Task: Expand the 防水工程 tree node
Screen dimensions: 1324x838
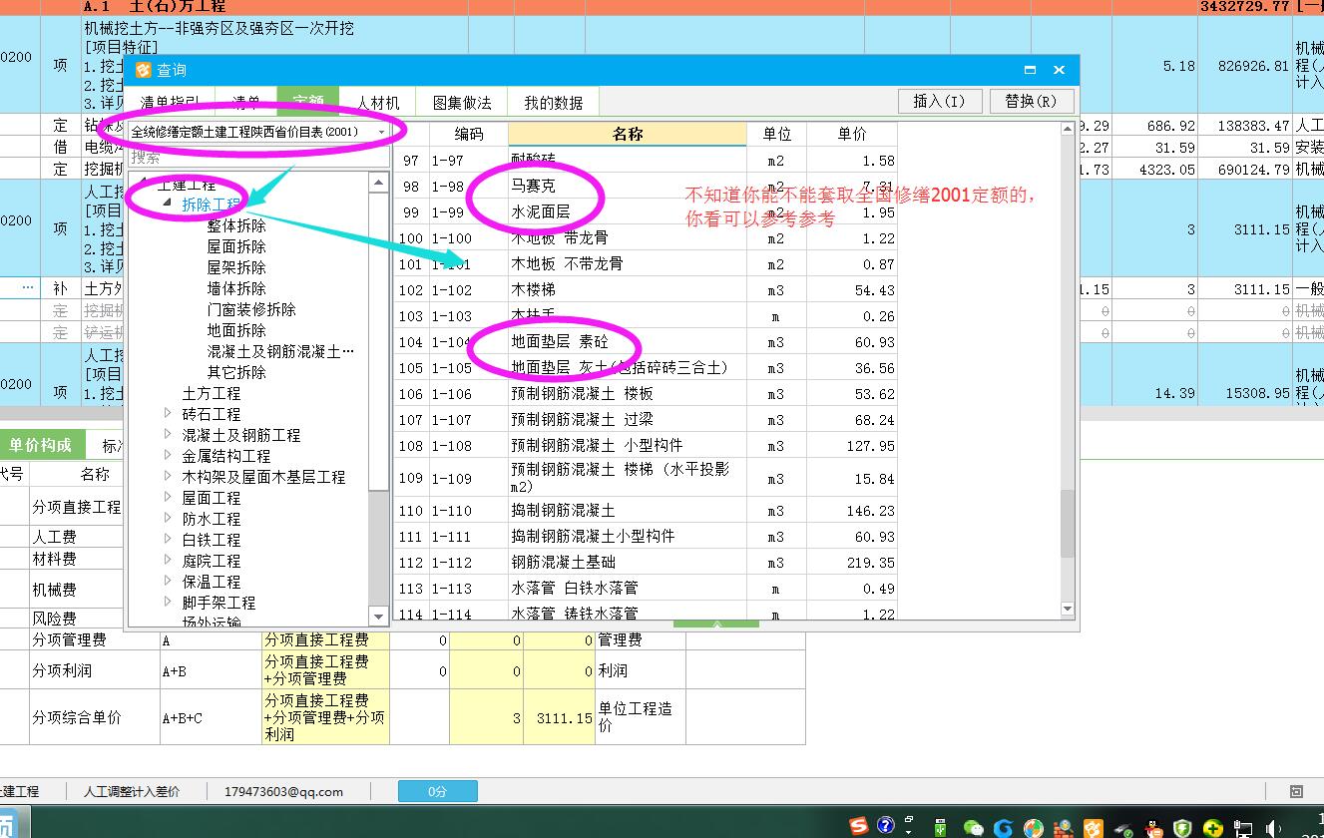Action: coord(167,519)
